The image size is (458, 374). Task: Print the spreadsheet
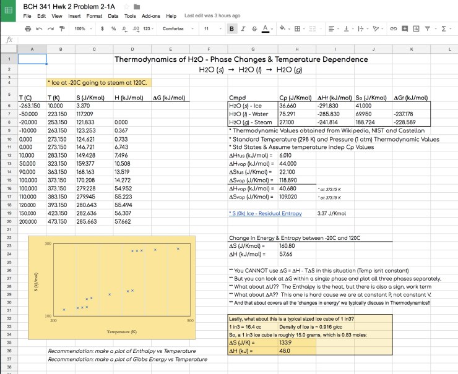[28, 28]
